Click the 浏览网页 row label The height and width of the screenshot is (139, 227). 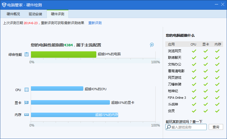coord(175,51)
